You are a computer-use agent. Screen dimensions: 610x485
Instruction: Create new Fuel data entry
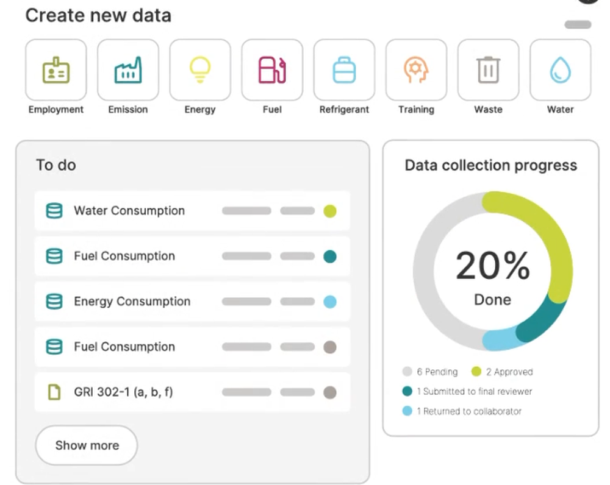pyautogui.click(x=272, y=70)
